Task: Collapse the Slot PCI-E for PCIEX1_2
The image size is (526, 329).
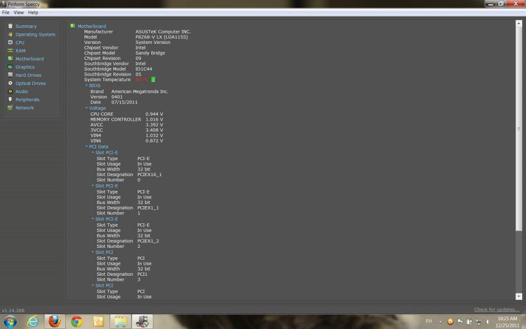Action: pos(93,219)
